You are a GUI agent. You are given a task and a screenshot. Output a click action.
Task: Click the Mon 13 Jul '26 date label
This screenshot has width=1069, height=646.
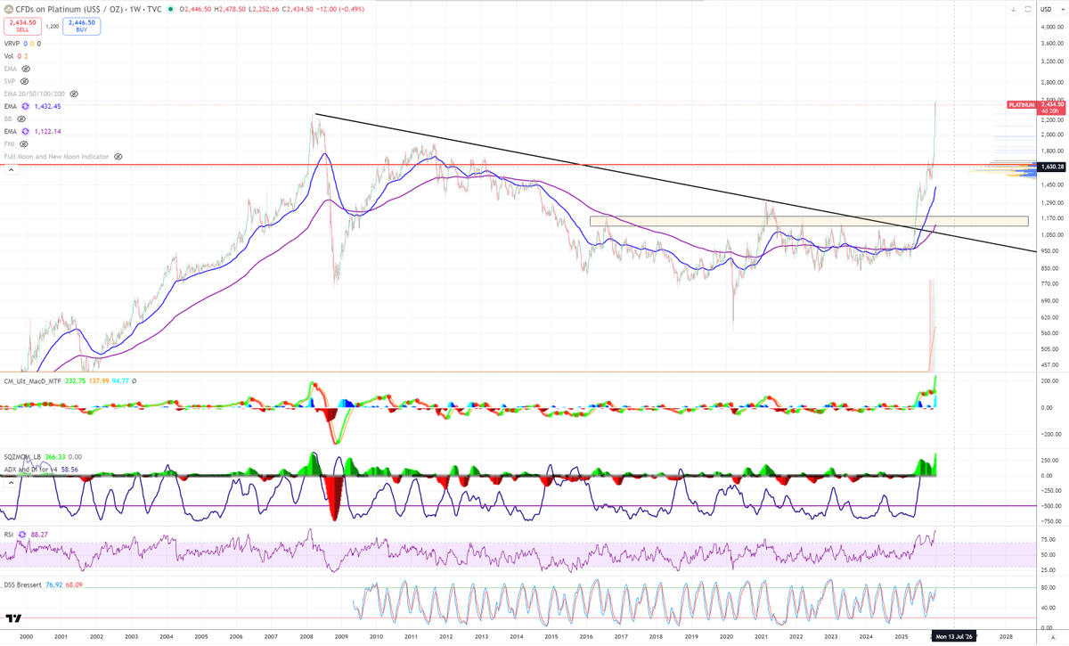click(x=954, y=636)
